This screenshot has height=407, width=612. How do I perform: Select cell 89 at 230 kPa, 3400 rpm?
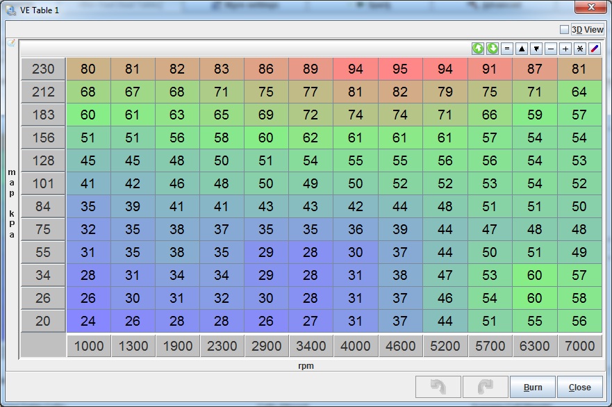point(311,69)
